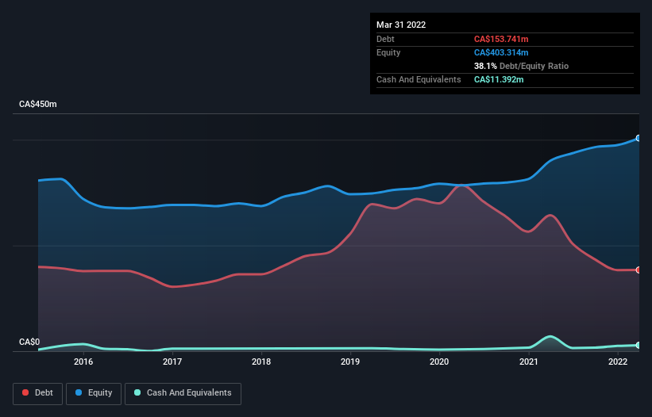Click the red Debt legend dot
This screenshot has height=417, width=652.
[25, 392]
